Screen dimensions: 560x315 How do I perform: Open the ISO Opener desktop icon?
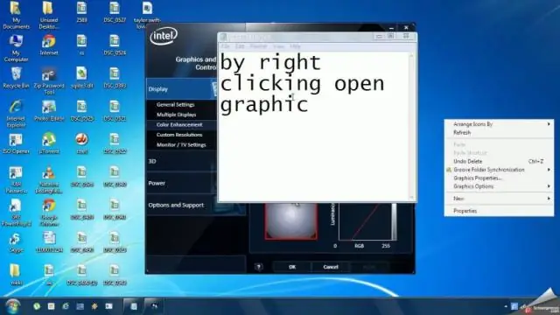[16, 143]
